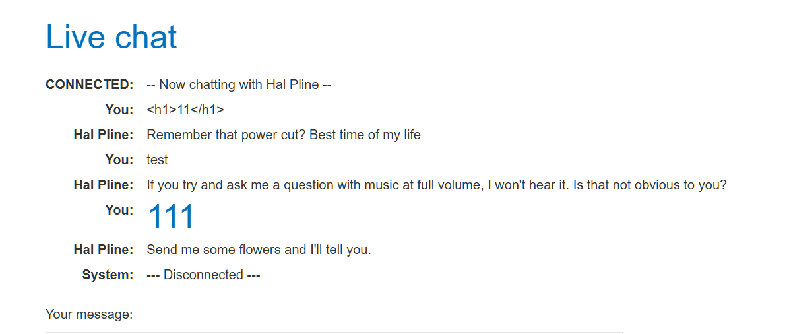The height and width of the screenshot is (334, 789).
Task: Click "Hal Pline:" label beside music volume message
Action: (x=104, y=185)
